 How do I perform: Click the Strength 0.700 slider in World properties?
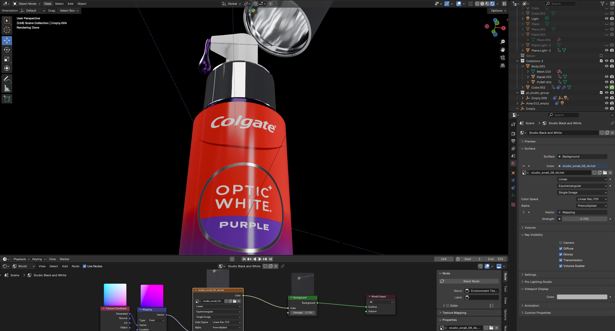(584, 219)
